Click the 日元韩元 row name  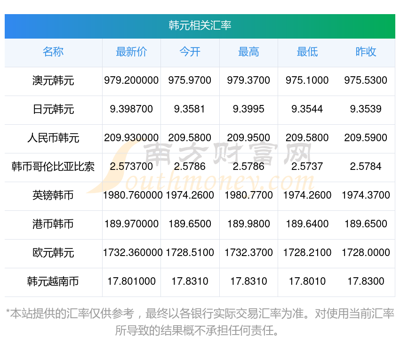53,109
